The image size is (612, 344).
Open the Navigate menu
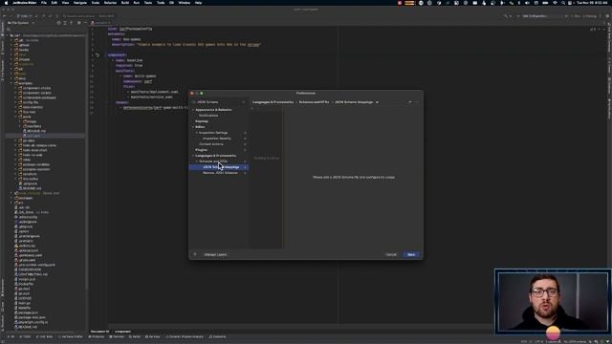[80, 3]
